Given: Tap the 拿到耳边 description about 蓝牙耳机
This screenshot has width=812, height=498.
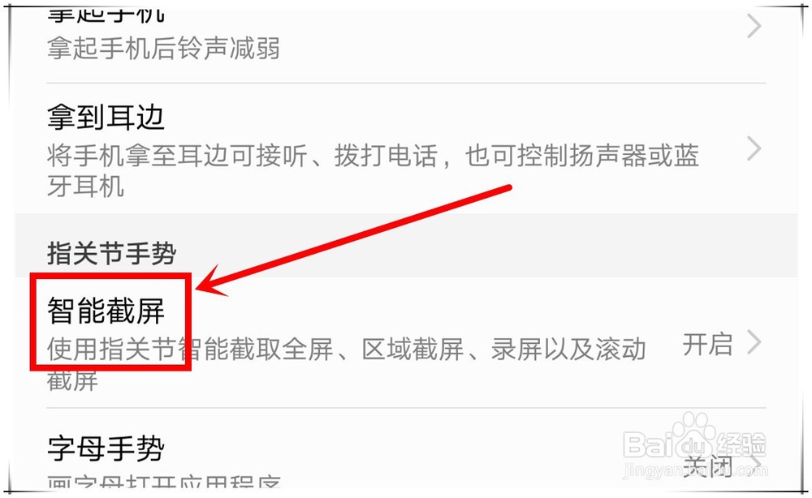Looking at the screenshot, I should (x=373, y=170).
